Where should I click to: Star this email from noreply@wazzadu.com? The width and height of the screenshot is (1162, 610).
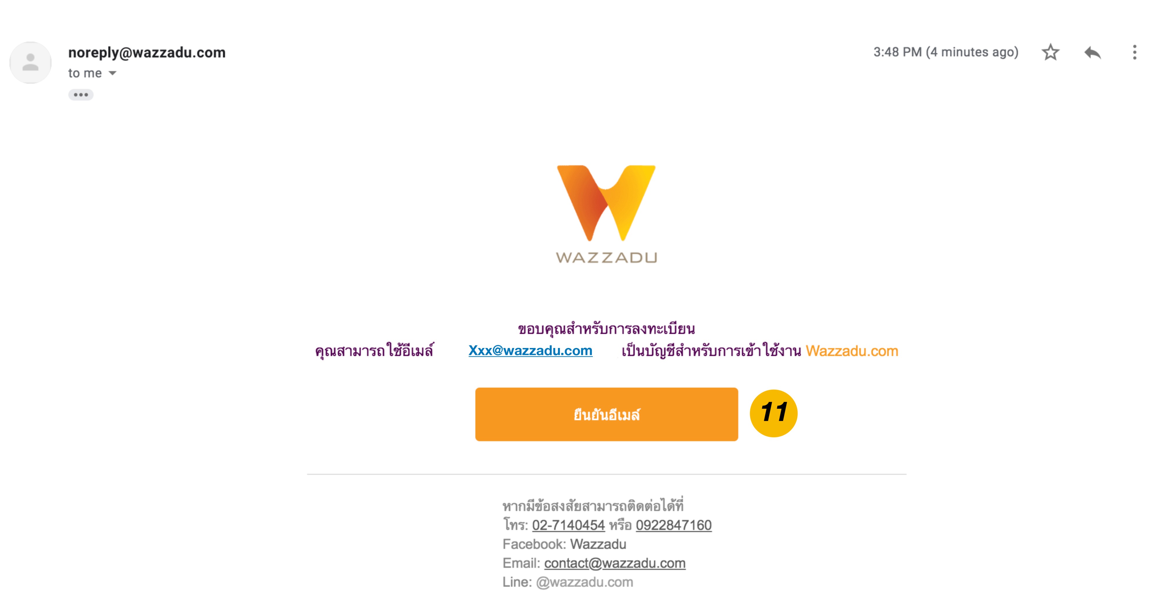(1050, 52)
